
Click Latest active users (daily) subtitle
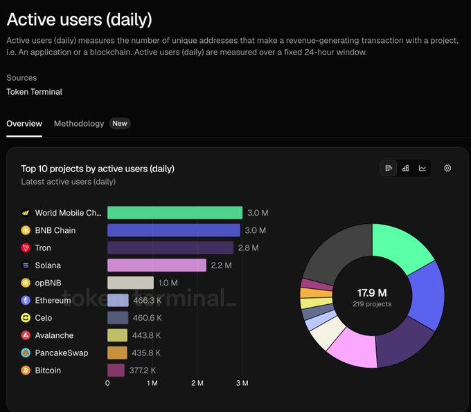68,182
